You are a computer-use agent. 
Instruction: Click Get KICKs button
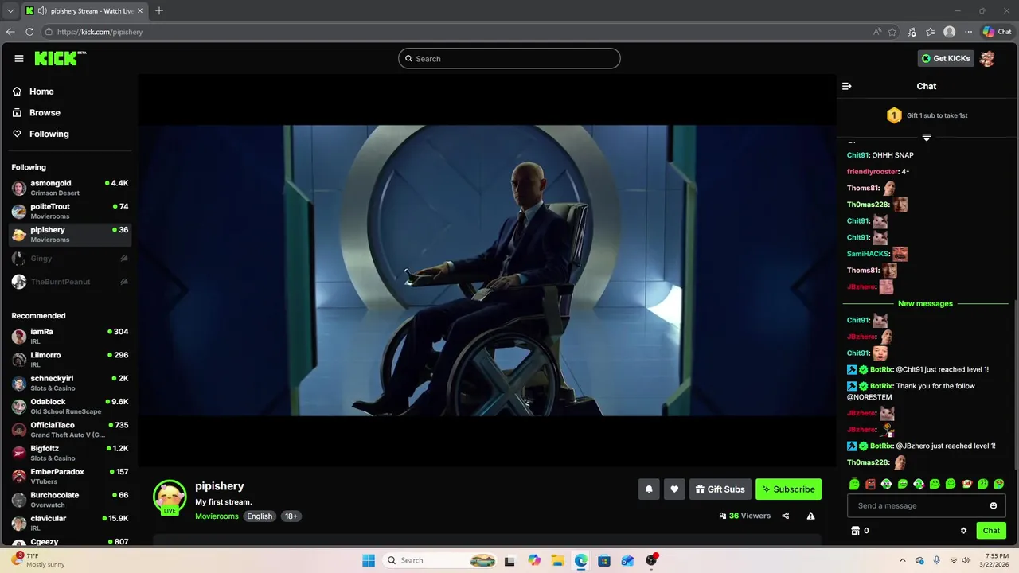946,58
